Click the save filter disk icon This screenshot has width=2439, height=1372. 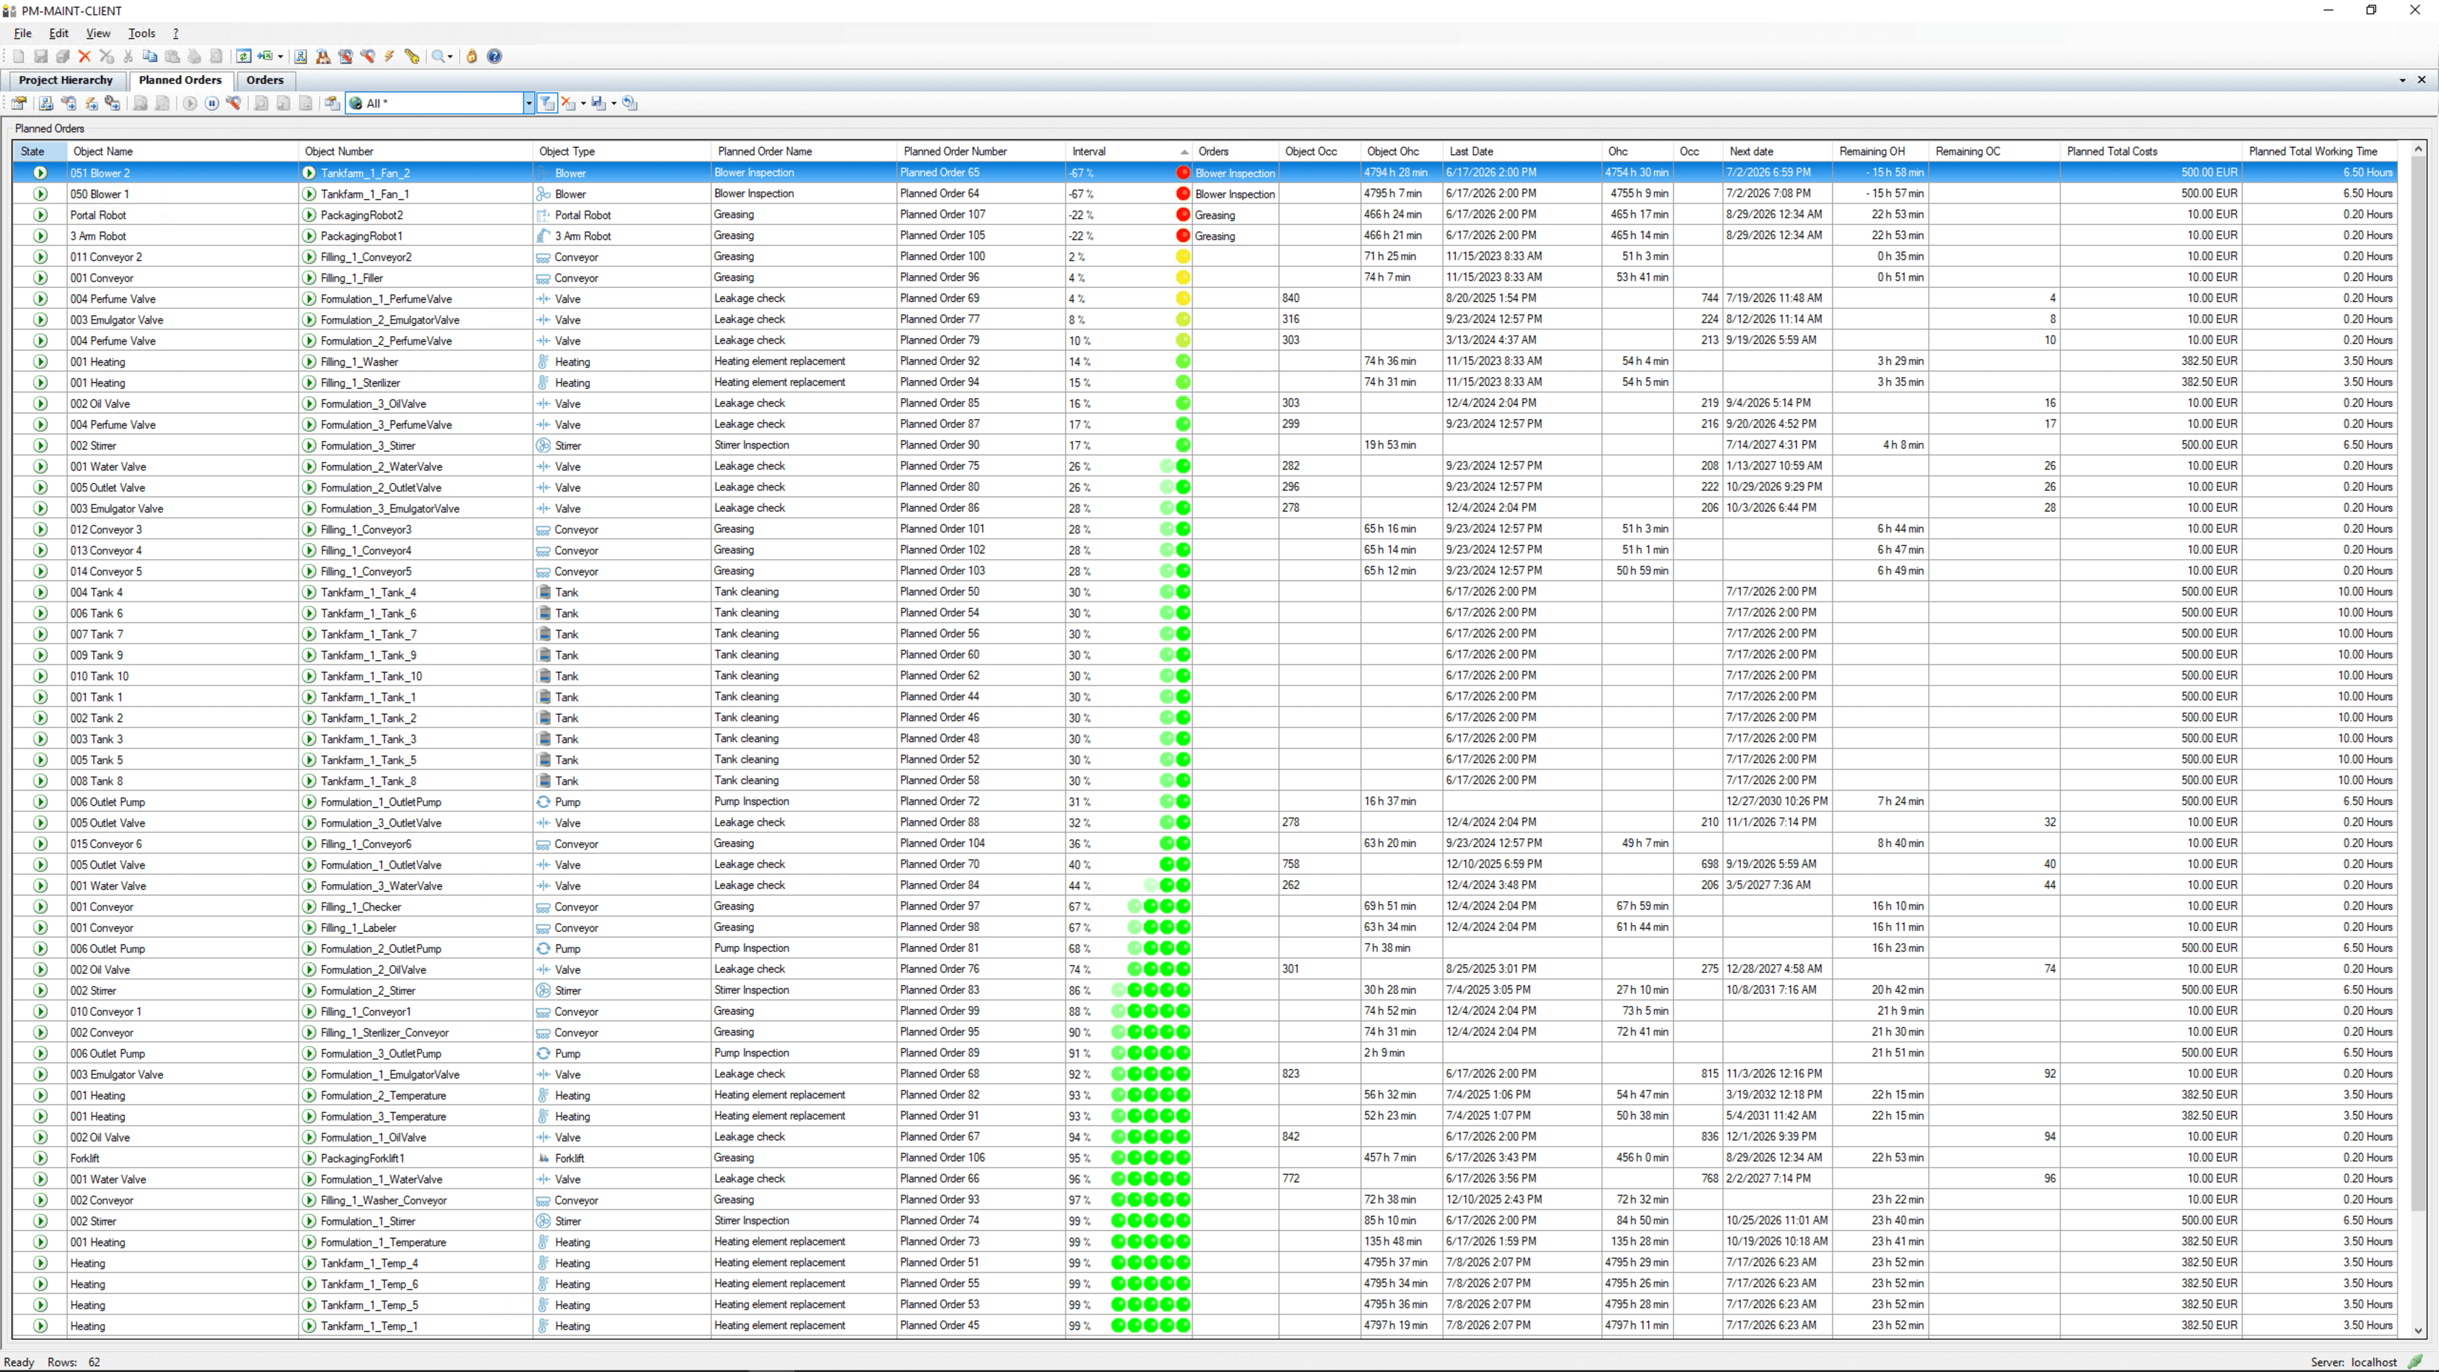pos(598,103)
